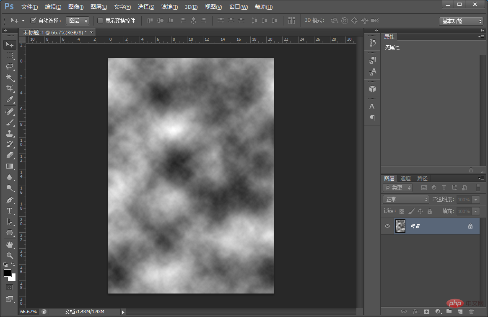Toggle lock position
488x317 pixels.
pyautogui.click(x=420, y=211)
